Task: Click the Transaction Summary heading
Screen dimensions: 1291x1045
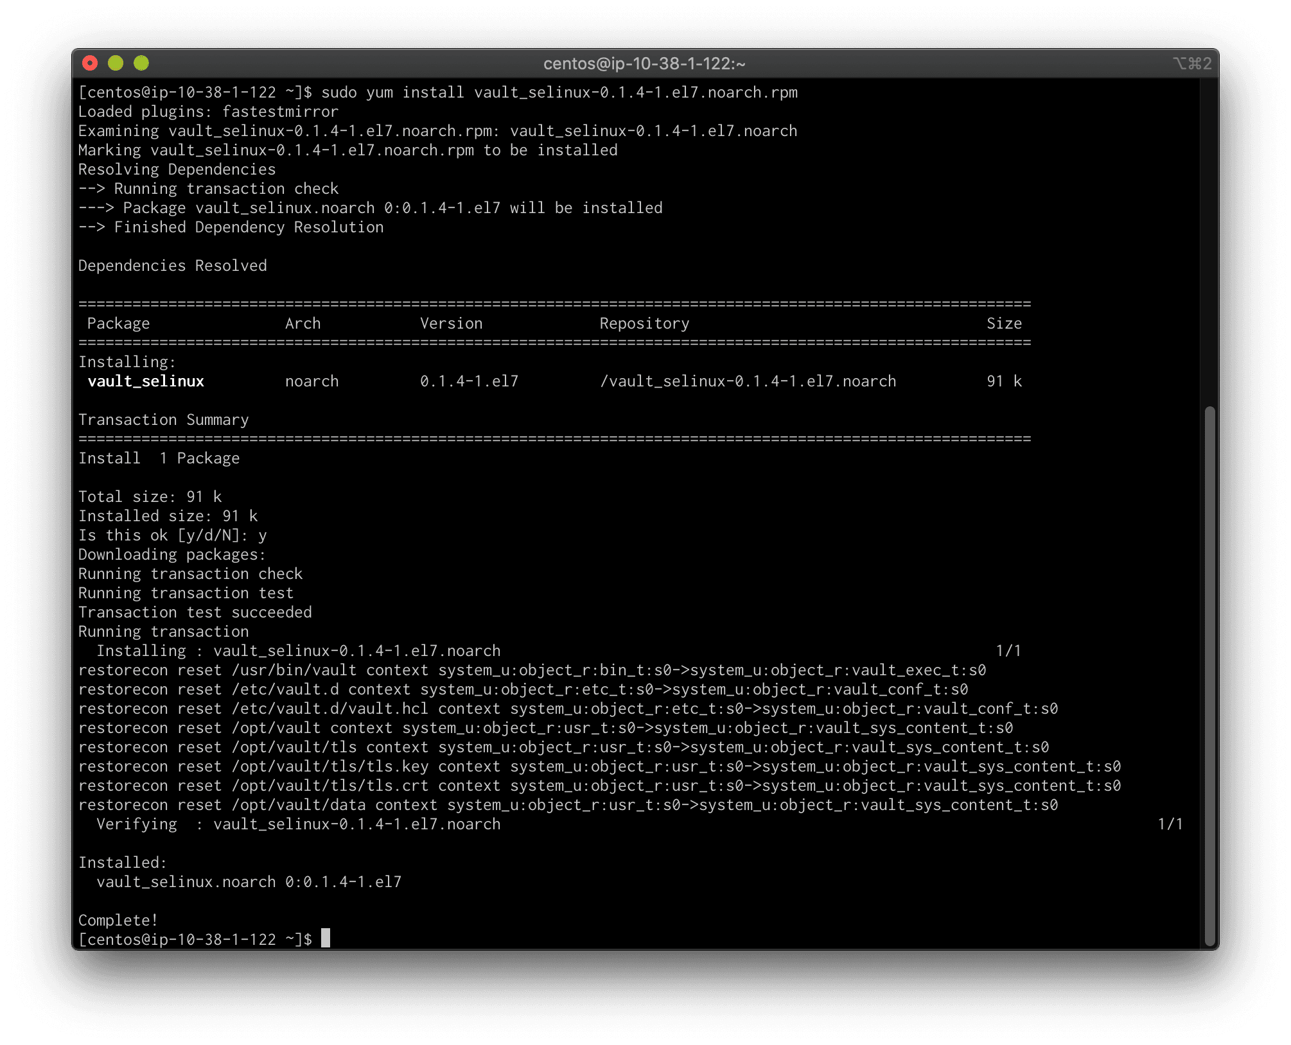Action: pyautogui.click(x=163, y=419)
